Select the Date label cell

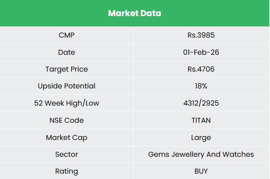67,52
